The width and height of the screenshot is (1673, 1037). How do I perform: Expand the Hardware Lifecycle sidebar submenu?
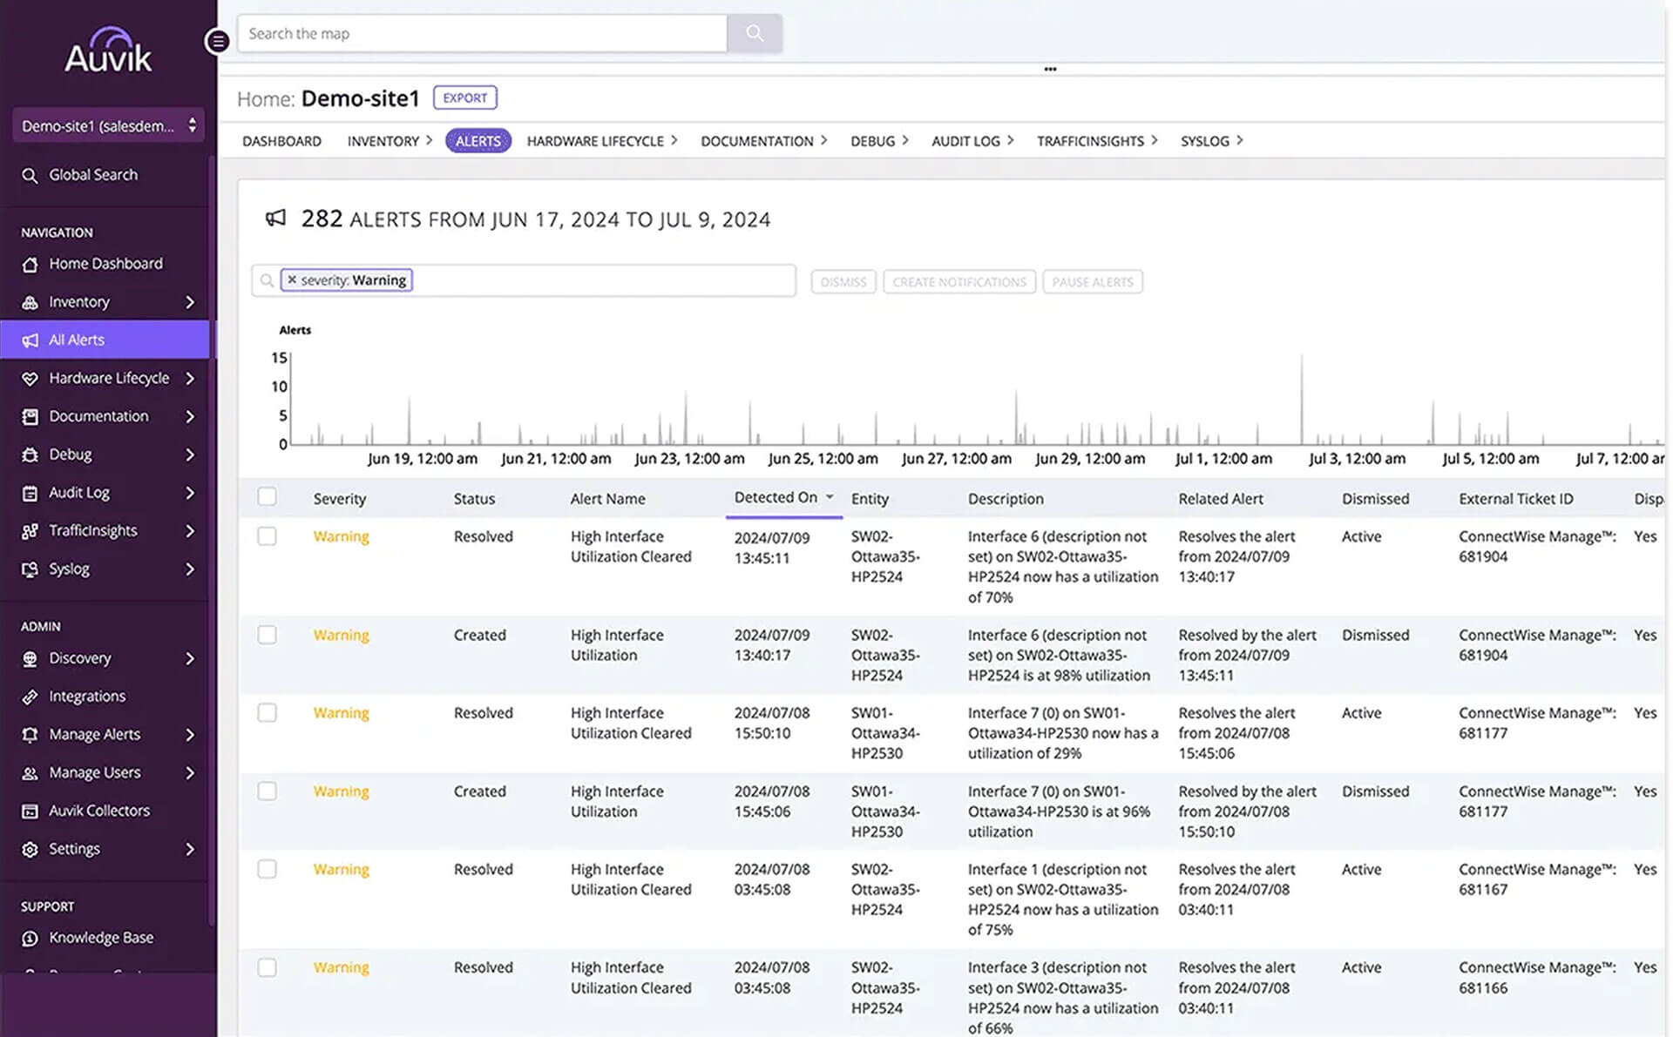point(189,379)
